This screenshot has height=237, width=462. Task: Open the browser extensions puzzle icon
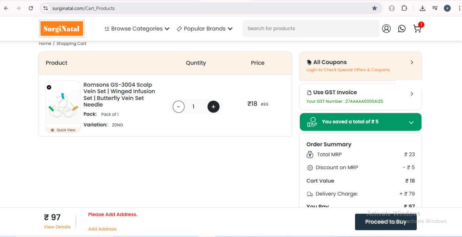[x=404, y=8]
